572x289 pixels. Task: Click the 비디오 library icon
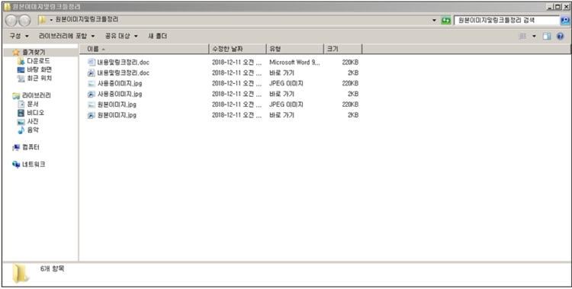point(21,113)
